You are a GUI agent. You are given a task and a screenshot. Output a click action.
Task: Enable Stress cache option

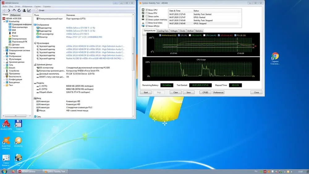click(x=146, y=16)
